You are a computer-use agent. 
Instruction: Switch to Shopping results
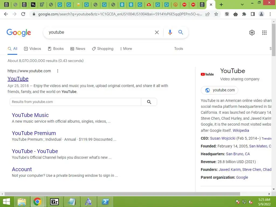(103, 49)
